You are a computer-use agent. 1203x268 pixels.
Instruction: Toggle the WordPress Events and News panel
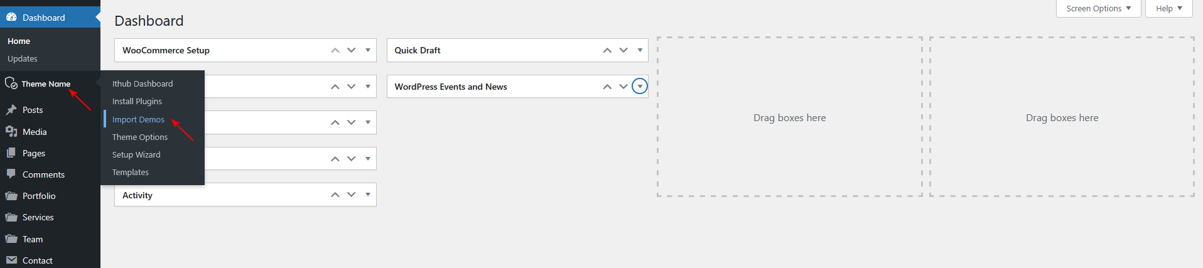pyautogui.click(x=640, y=87)
